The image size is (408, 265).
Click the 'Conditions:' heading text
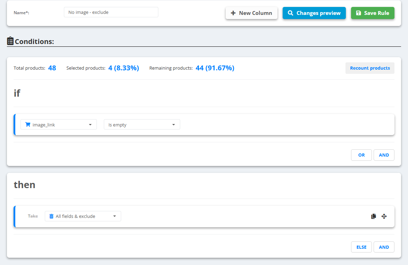34,42
